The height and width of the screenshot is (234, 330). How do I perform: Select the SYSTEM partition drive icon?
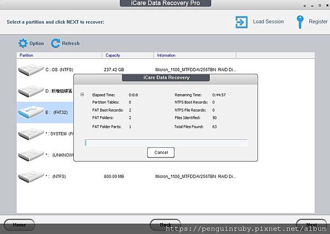coord(31,134)
